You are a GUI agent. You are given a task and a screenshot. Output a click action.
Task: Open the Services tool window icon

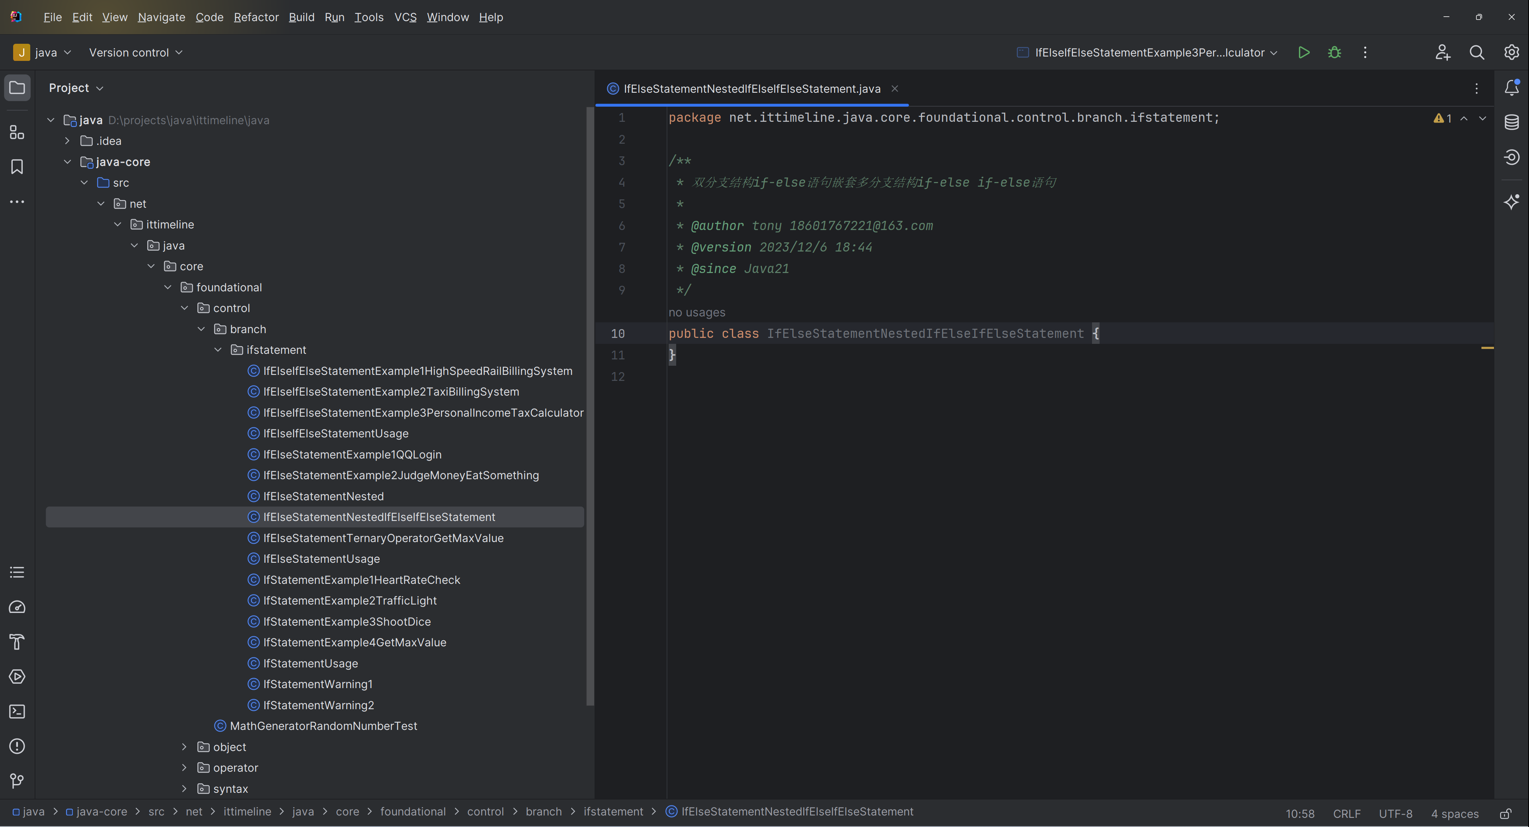tap(17, 677)
